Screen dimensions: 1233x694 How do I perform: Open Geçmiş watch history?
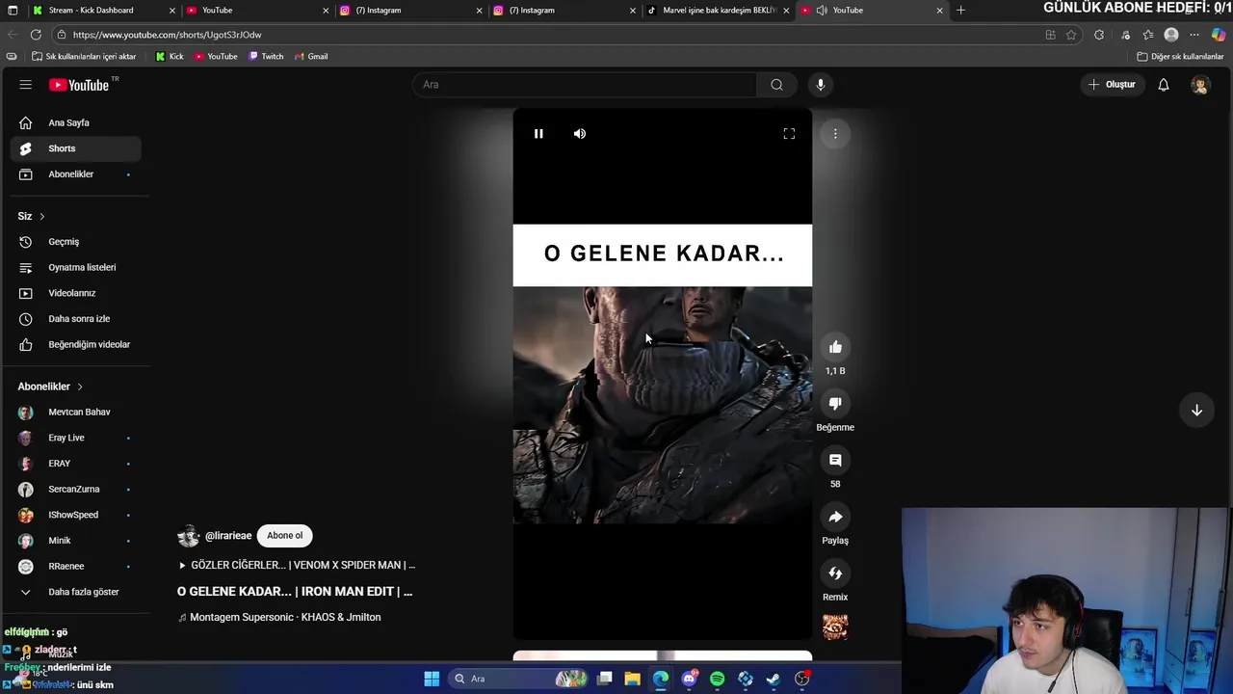[76, 242]
